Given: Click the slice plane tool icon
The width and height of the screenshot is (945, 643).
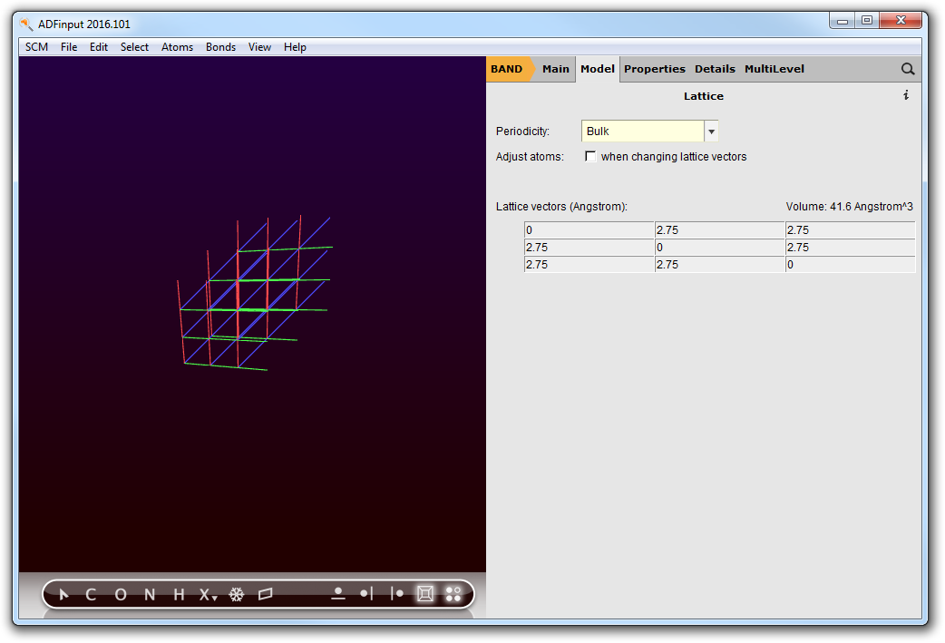Looking at the screenshot, I should pos(265,595).
